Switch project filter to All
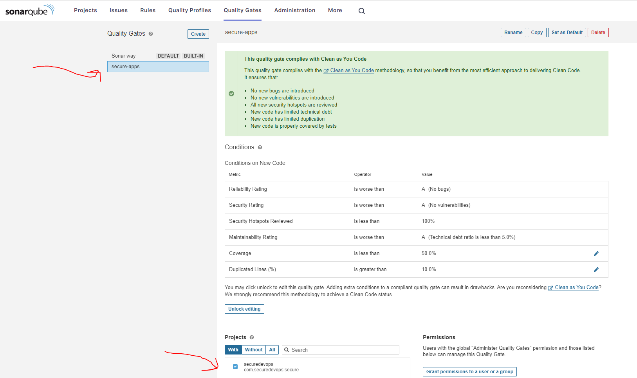Screen dimensions: 637x378 272,349
